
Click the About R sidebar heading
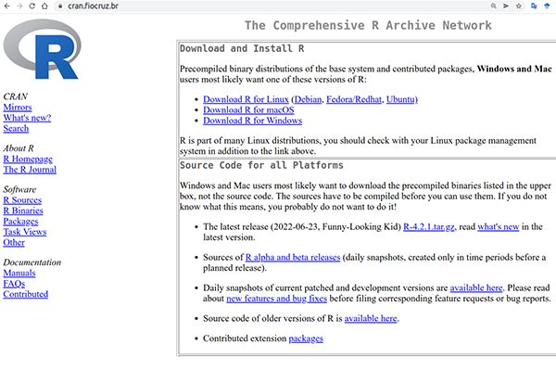pyautogui.click(x=19, y=148)
